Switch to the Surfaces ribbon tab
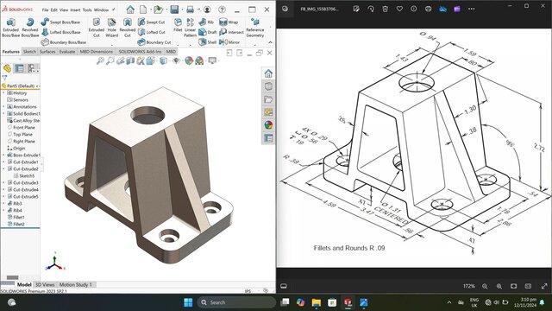The height and width of the screenshot is (311, 552). 47,52
